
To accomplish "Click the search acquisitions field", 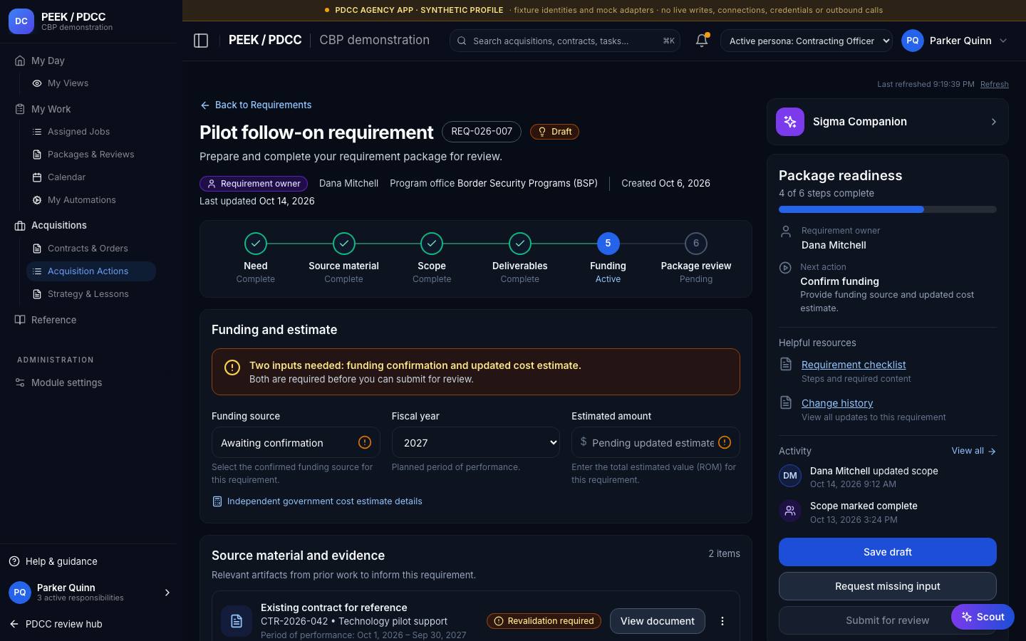I will tap(565, 41).
